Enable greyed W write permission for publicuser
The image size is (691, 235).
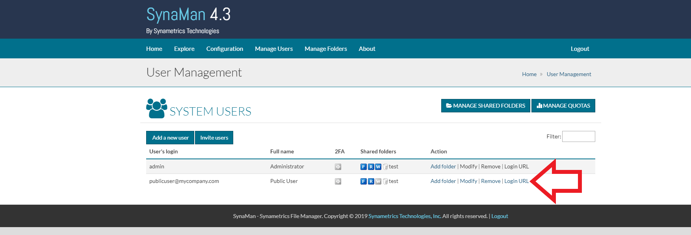tap(378, 181)
